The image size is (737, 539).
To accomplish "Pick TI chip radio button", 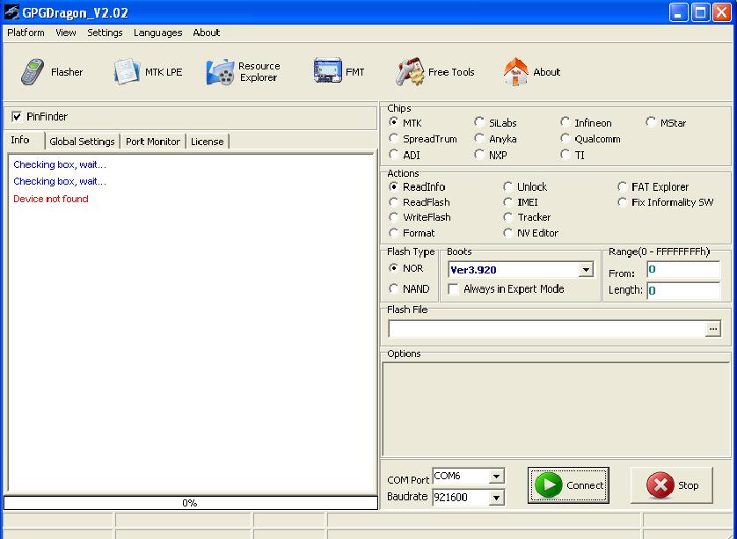I will 565,155.
